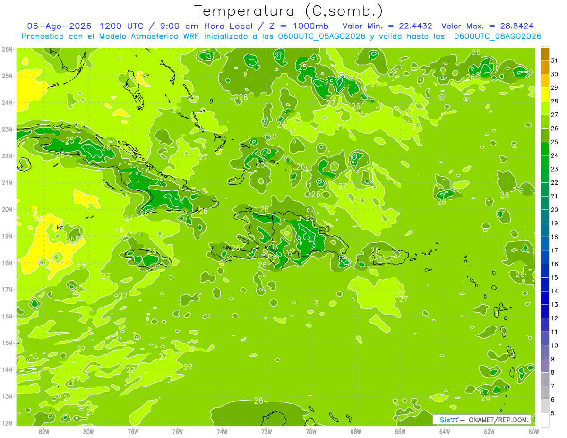567x438 pixels.
Task: Click the "72W" longitude axis label
Action: tap(266, 431)
